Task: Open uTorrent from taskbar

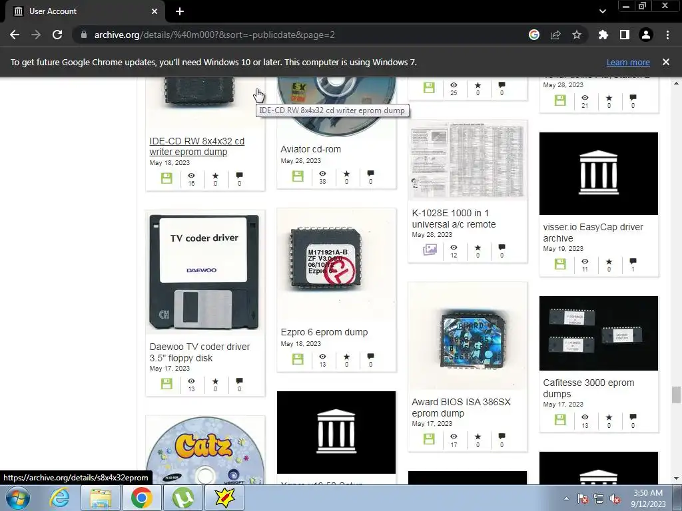Action: pos(182,498)
